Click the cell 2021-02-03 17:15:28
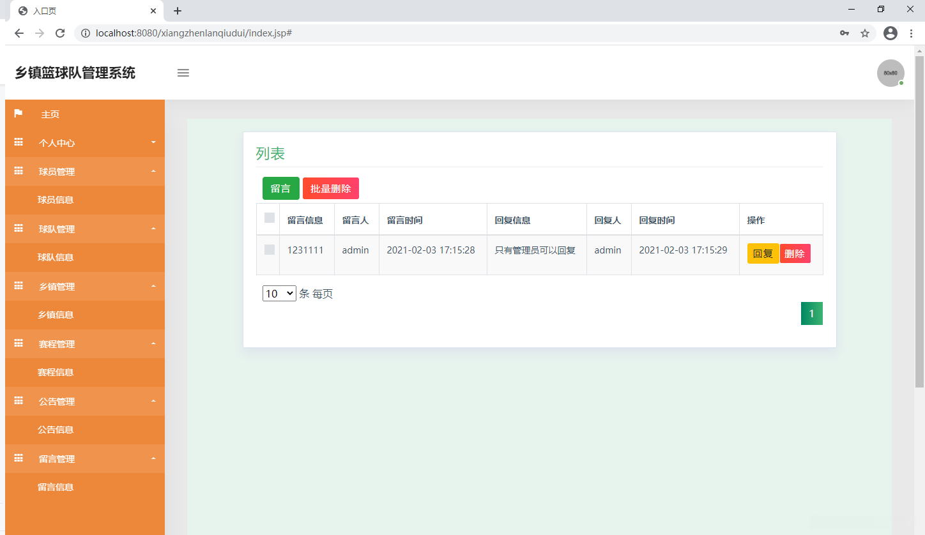925x535 pixels. pos(431,250)
